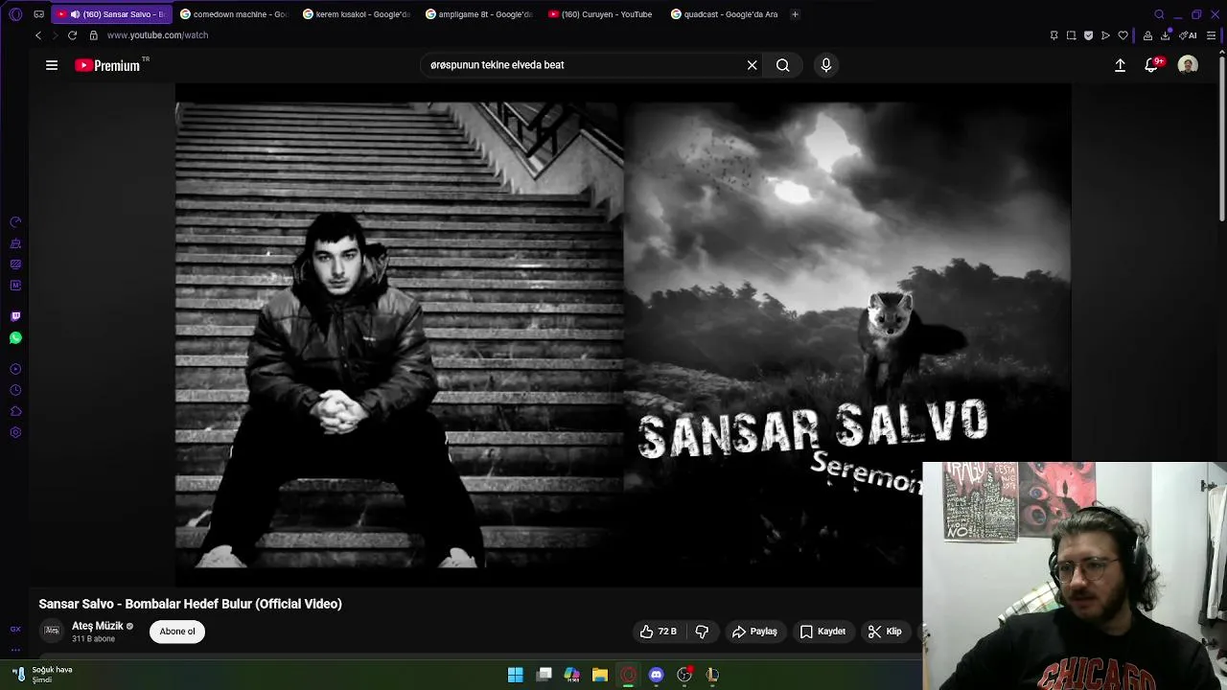Switch to kerem kısakol Google tab
Image resolution: width=1227 pixels, height=690 pixels.
tap(358, 14)
